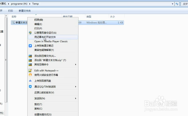Sort by the 大小 column header

113,17
